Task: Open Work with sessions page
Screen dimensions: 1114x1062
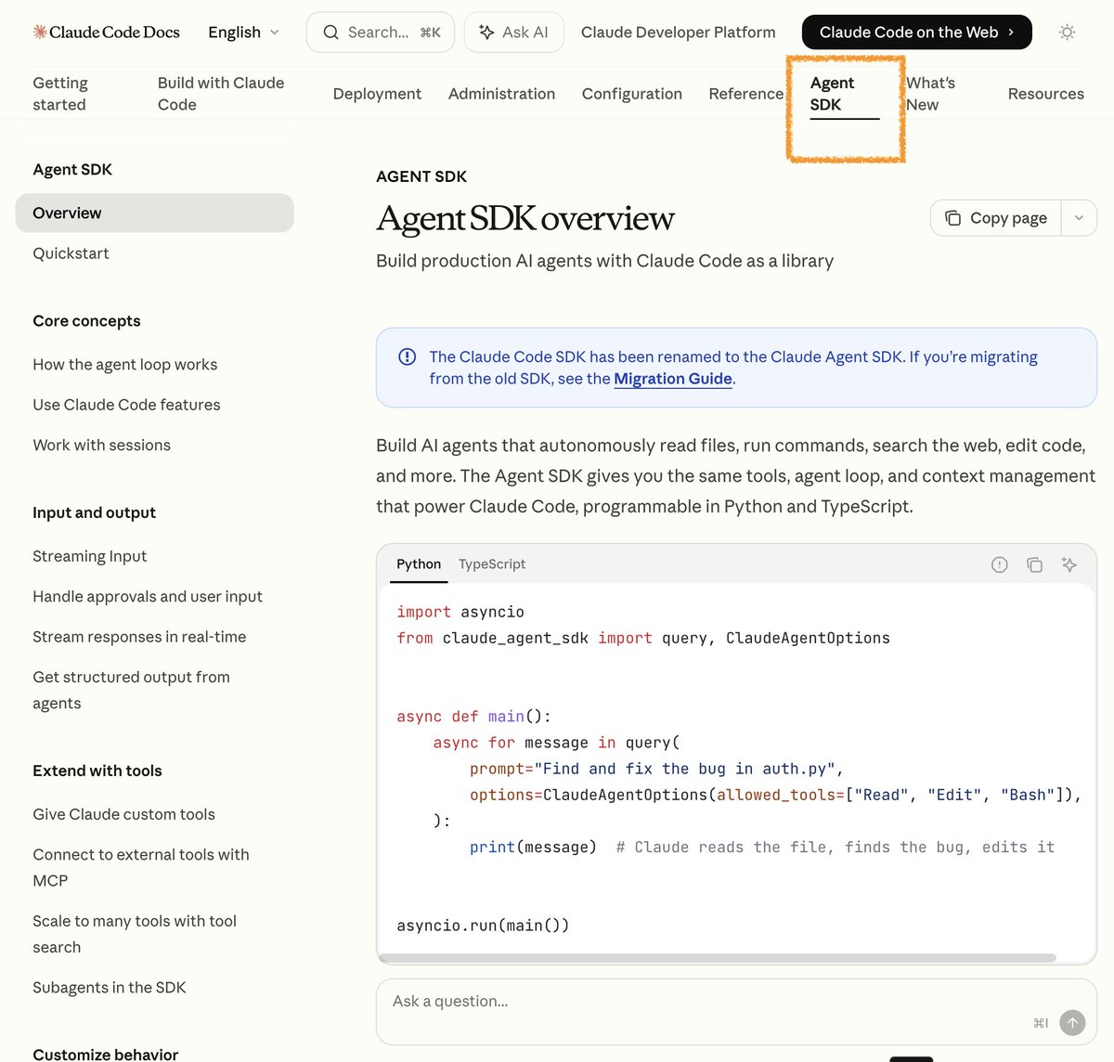Action: pyautogui.click(x=101, y=445)
